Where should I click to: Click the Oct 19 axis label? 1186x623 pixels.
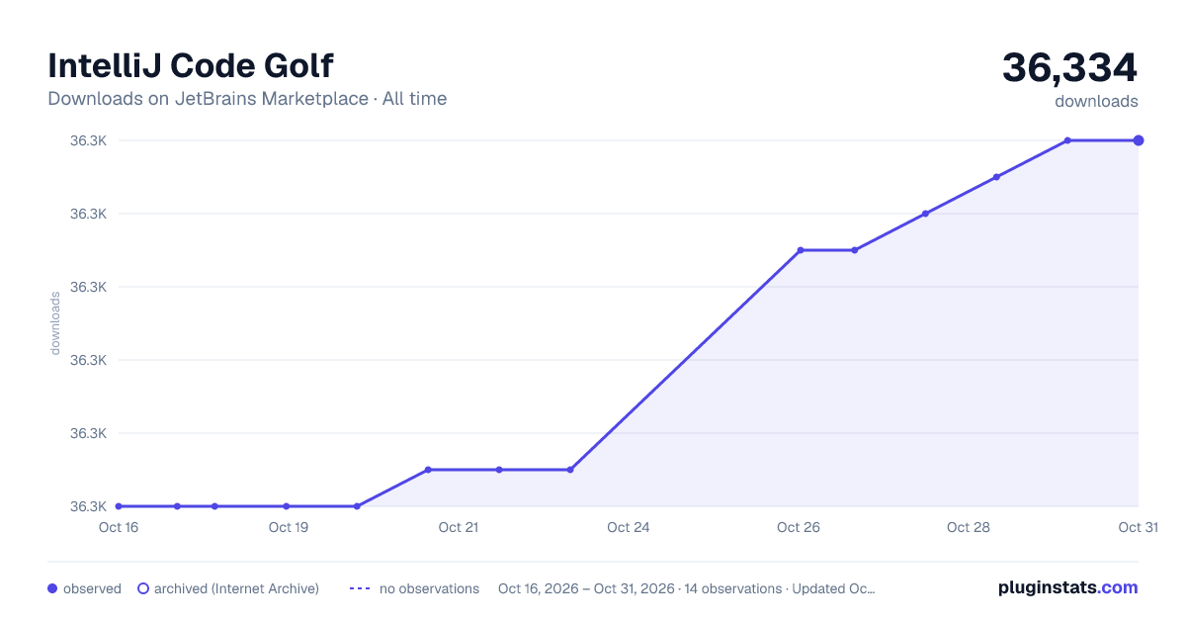pos(289,527)
